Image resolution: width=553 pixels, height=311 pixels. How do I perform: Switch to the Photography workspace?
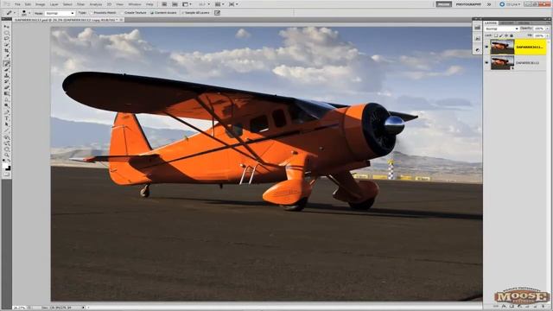(x=468, y=4)
